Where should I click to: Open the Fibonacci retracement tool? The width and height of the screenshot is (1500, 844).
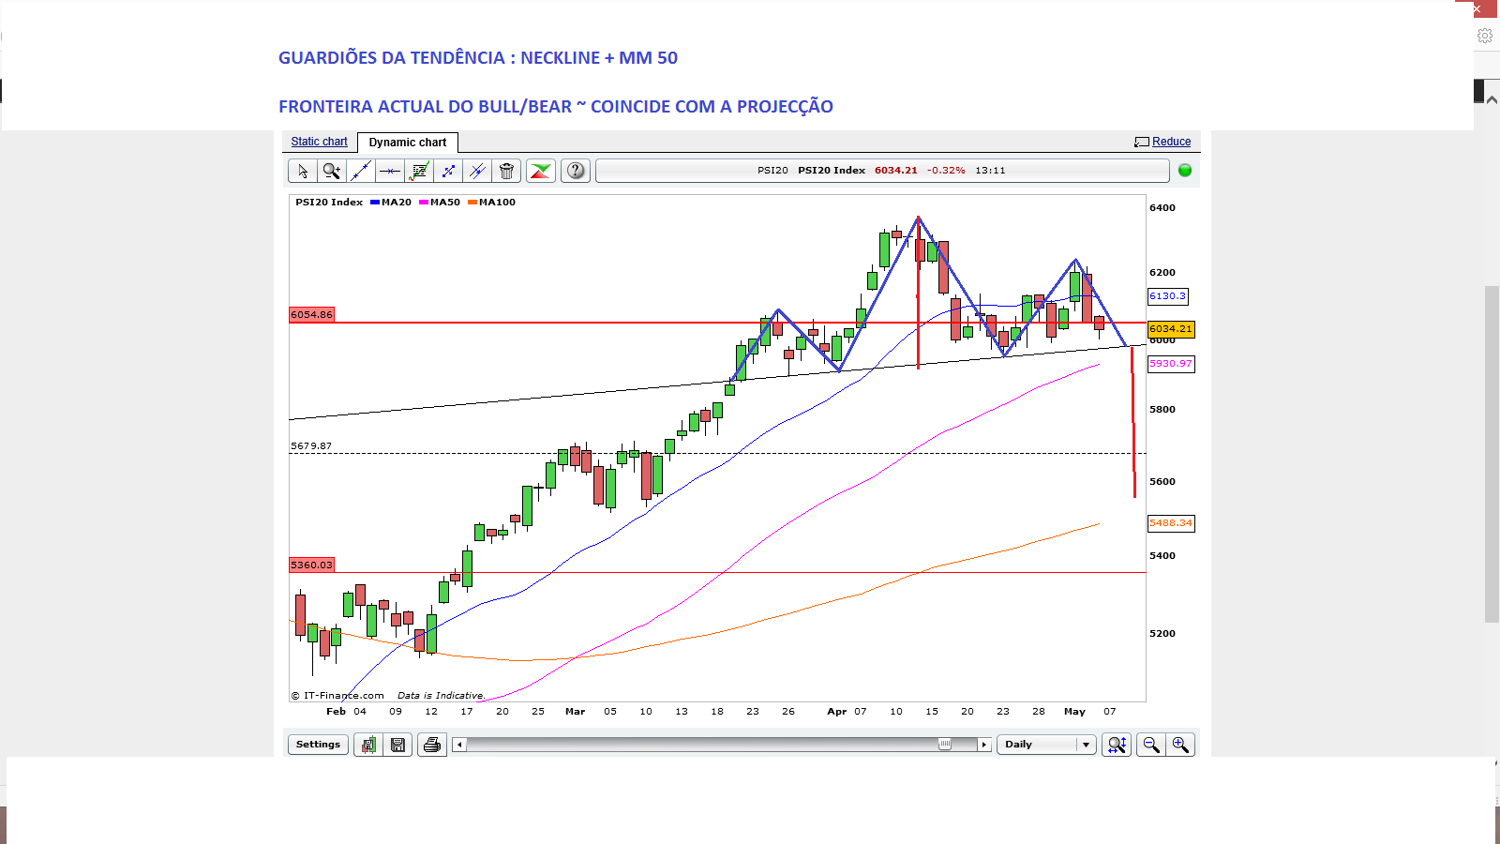click(x=418, y=171)
